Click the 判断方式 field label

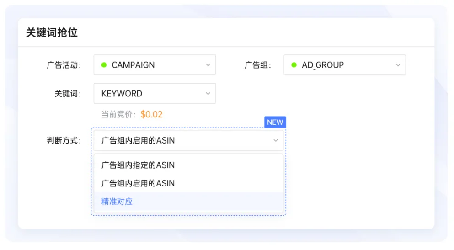point(64,140)
